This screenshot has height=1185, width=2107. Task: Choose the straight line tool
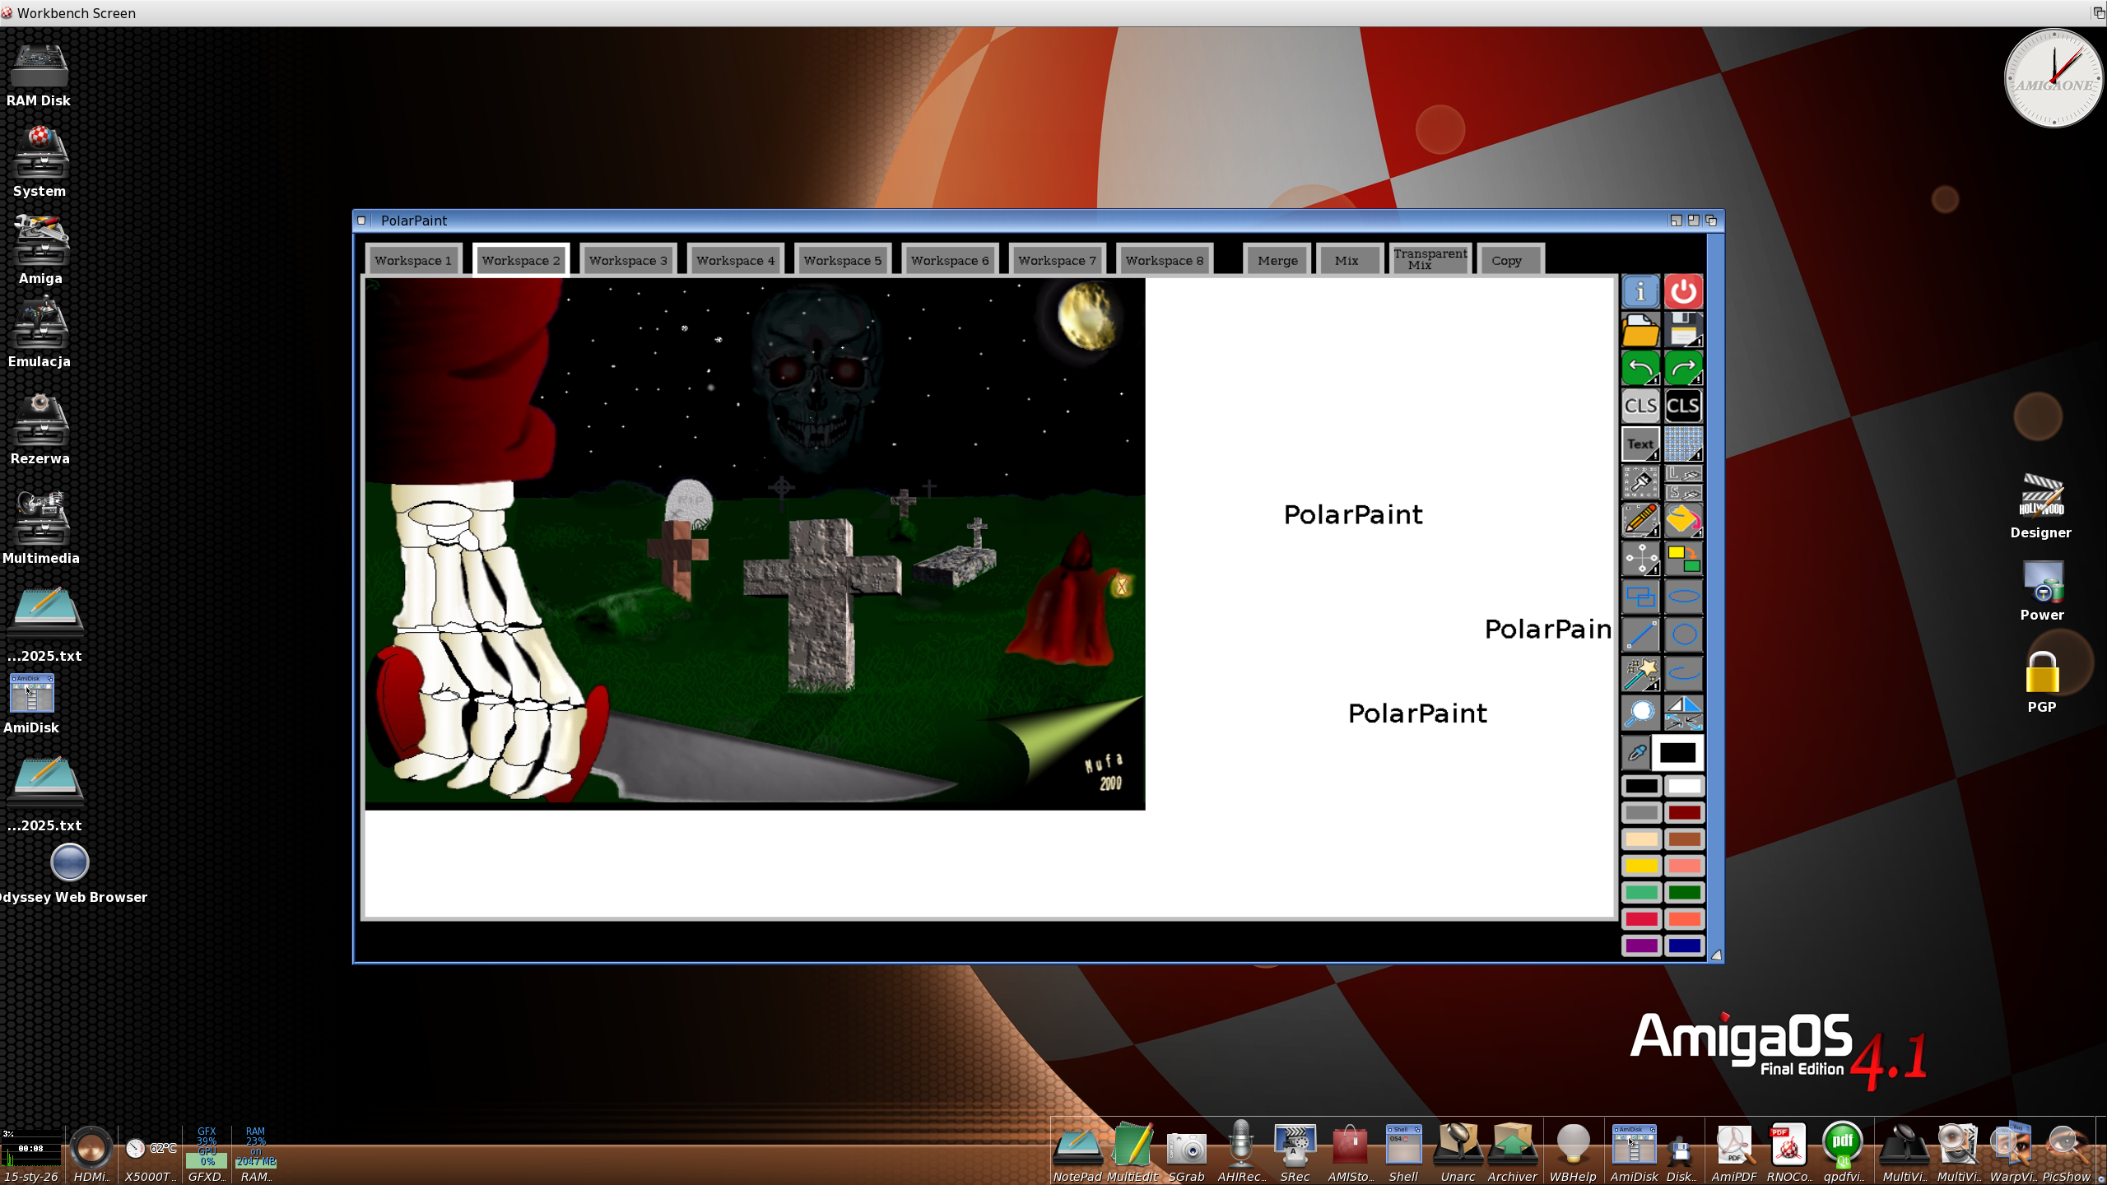(x=1640, y=635)
